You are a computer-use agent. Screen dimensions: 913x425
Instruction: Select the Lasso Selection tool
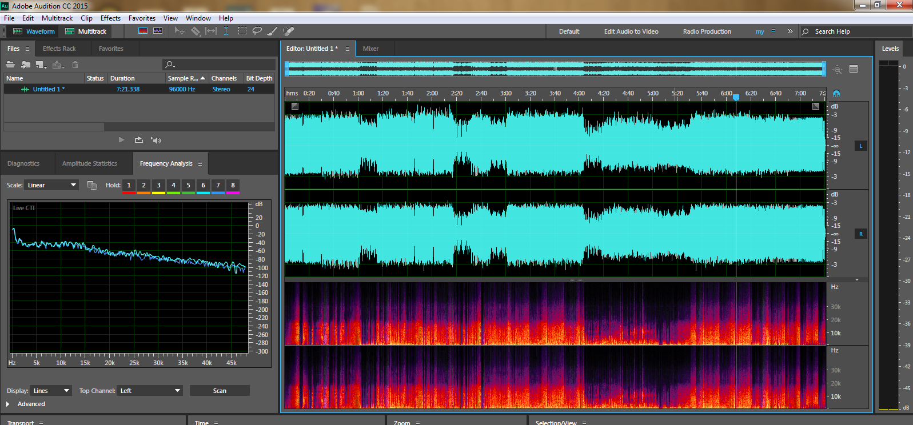(257, 31)
